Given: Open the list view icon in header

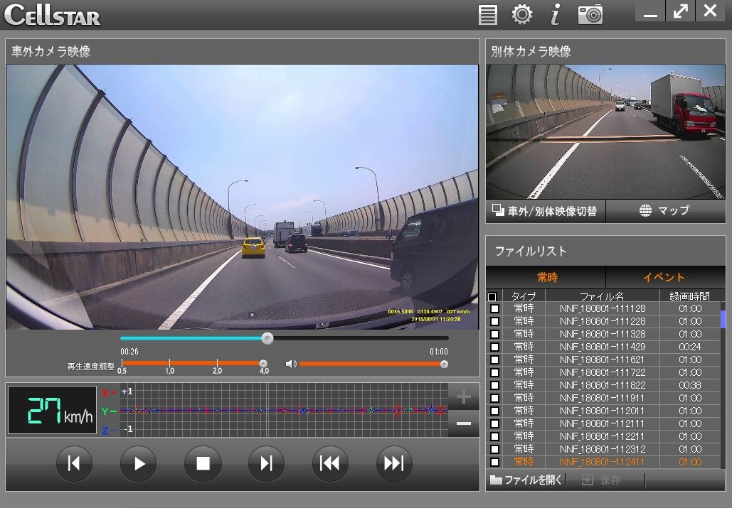Looking at the screenshot, I should tap(488, 14).
